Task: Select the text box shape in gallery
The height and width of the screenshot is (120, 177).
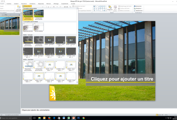Action: (x=94, y=6)
